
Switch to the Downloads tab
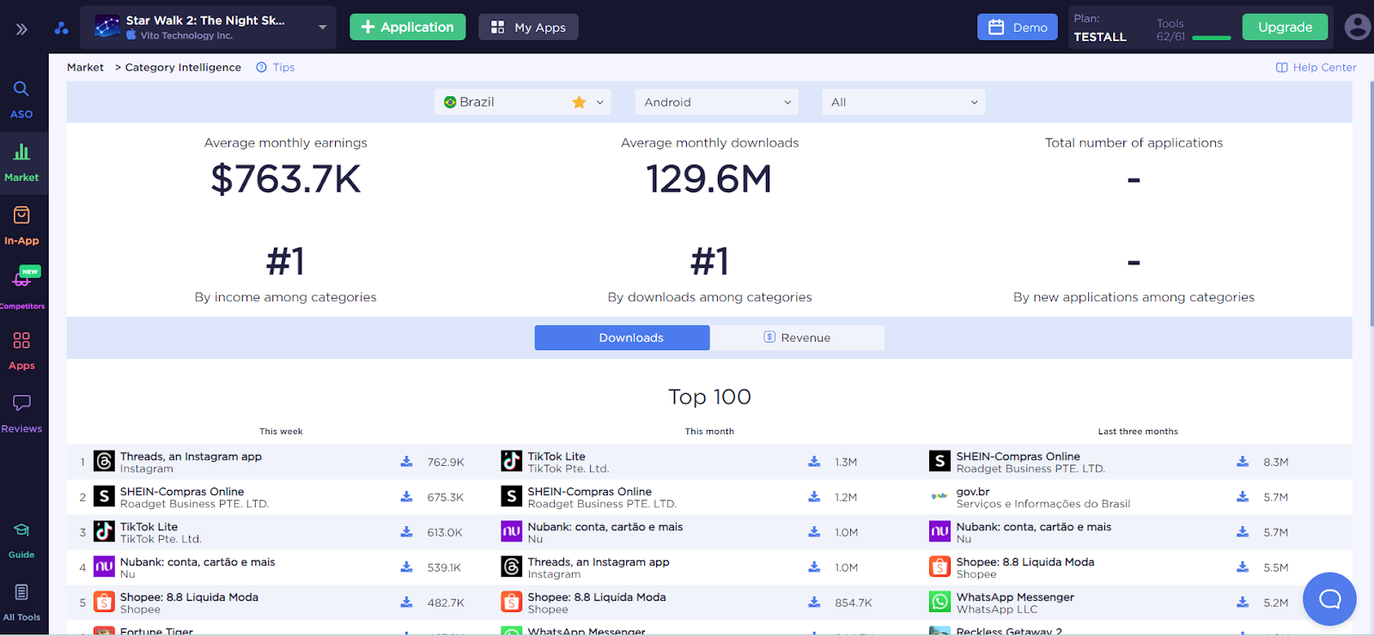click(x=623, y=337)
